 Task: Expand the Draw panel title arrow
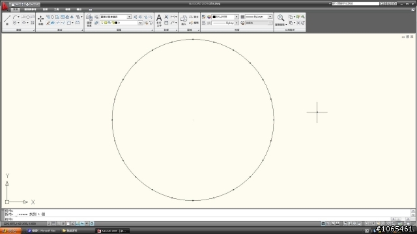click(x=34, y=31)
